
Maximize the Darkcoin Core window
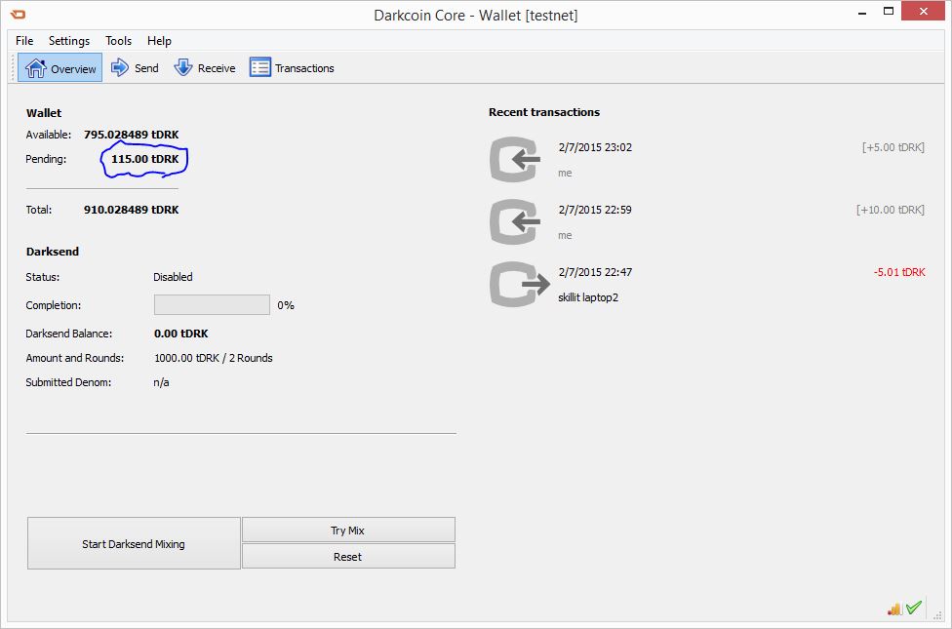(x=889, y=12)
